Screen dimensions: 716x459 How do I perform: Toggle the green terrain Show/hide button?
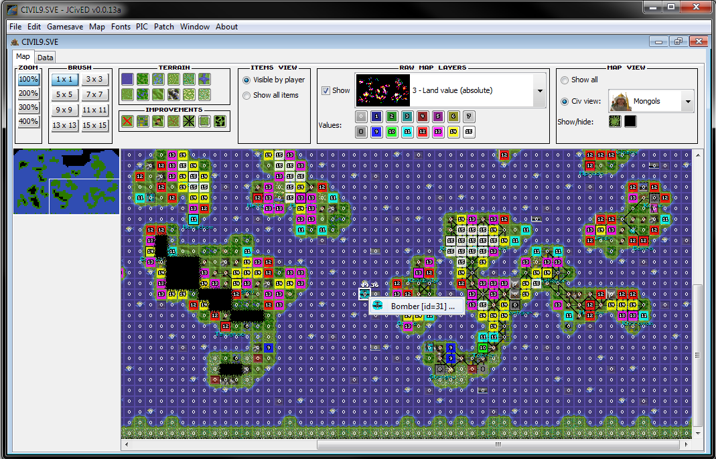pyautogui.click(x=615, y=121)
